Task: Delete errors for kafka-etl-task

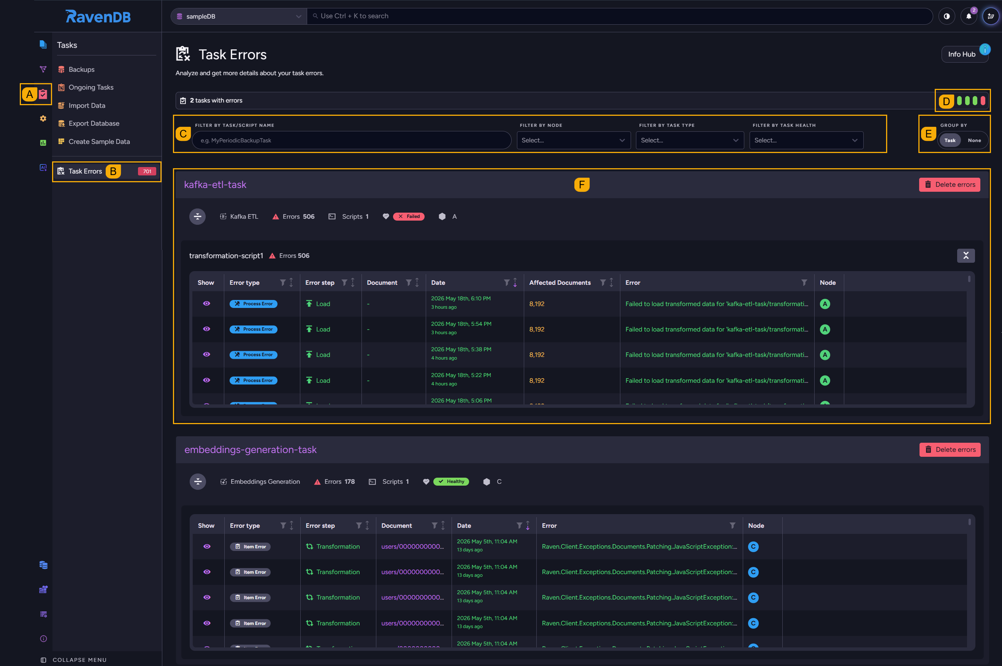Action: pyautogui.click(x=949, y=184)
